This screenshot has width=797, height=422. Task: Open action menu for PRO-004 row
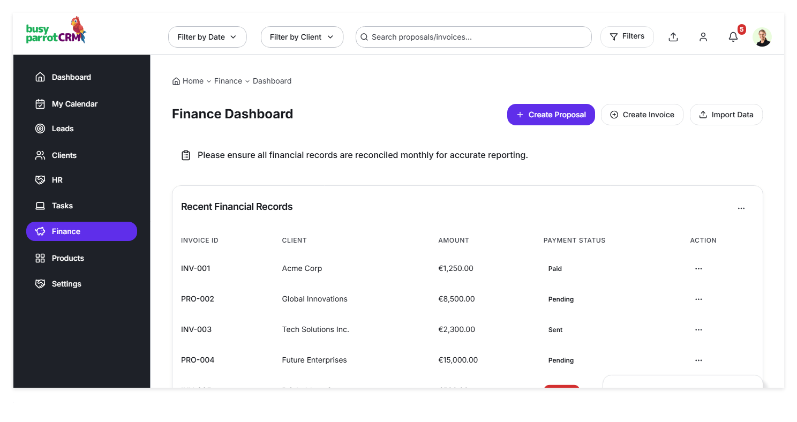698,360
